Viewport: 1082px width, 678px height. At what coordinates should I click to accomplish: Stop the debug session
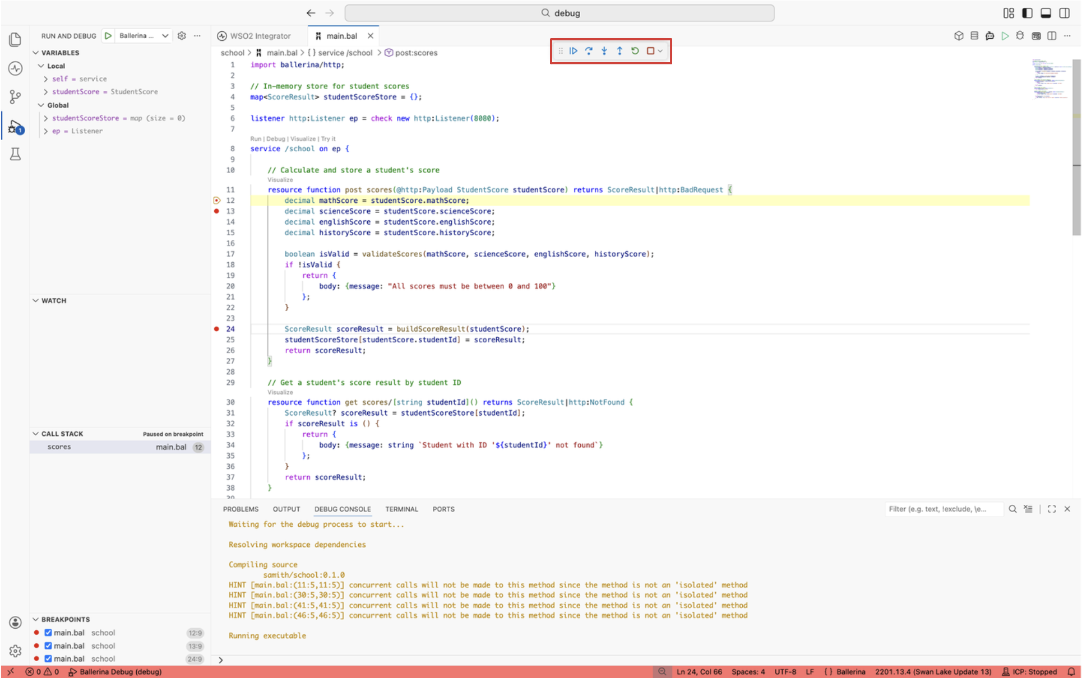(650, 51)
